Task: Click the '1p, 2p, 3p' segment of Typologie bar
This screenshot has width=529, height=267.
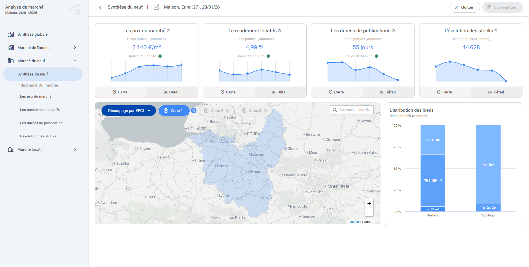Action: click(x=488, y=208)
